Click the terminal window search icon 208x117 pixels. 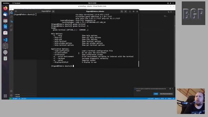click(x=122, y=11)
